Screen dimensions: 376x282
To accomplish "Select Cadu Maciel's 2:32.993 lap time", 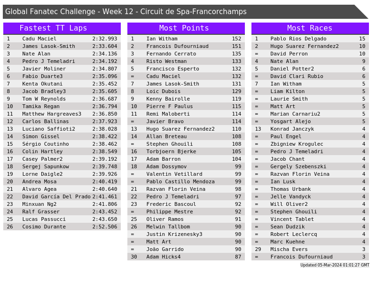I will (x=104, y=39).
